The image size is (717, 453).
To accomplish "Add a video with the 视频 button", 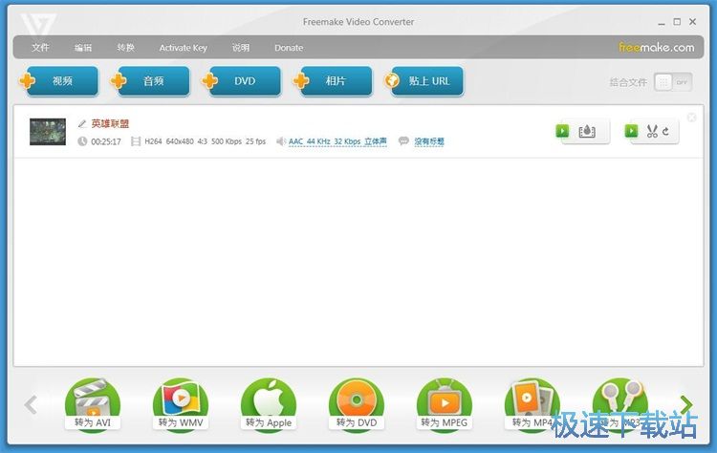I will click(59, 81).
